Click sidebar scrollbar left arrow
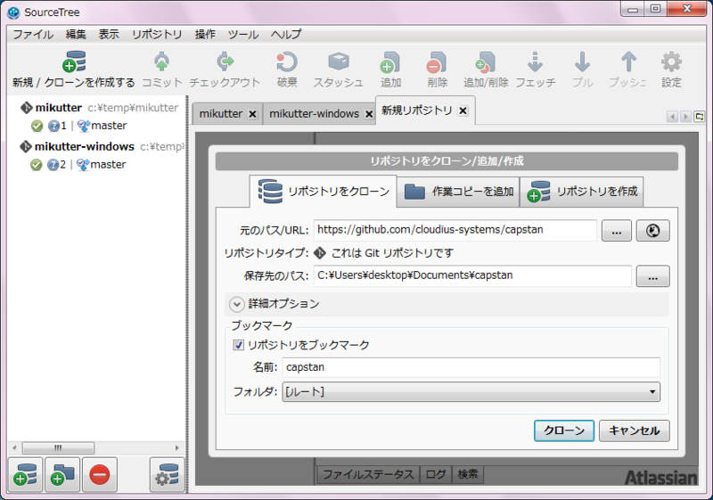713x500 pixels. (14, 447)
